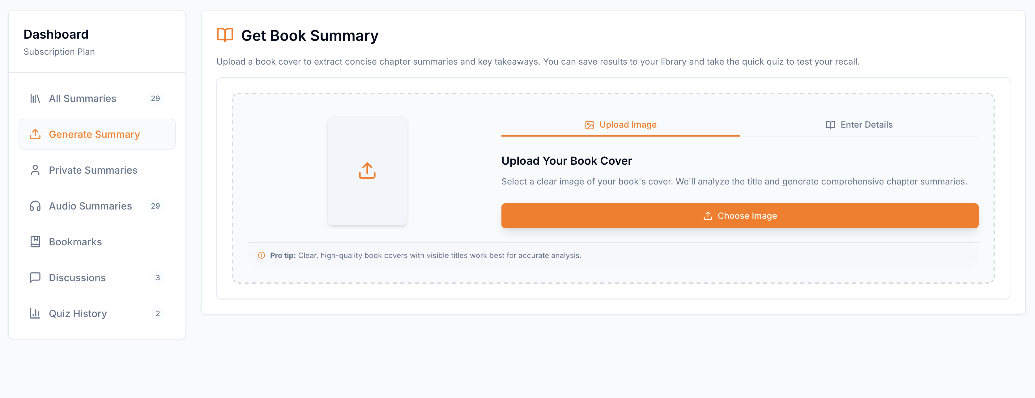Switch to the Upload Image tab
1035x398 pixels.
click(620, 125)
